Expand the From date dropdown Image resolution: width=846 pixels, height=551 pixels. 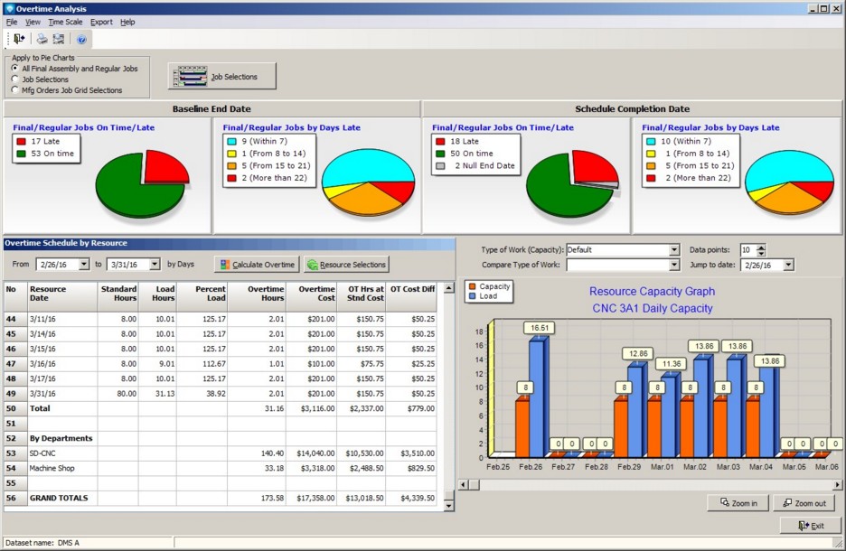(84, 265)
